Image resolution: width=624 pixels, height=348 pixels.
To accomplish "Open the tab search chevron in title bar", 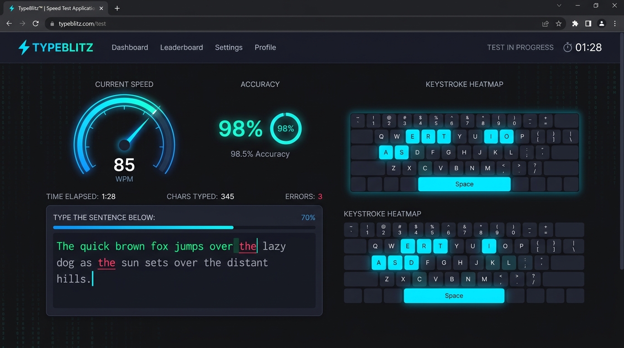I will coord(559,5).
